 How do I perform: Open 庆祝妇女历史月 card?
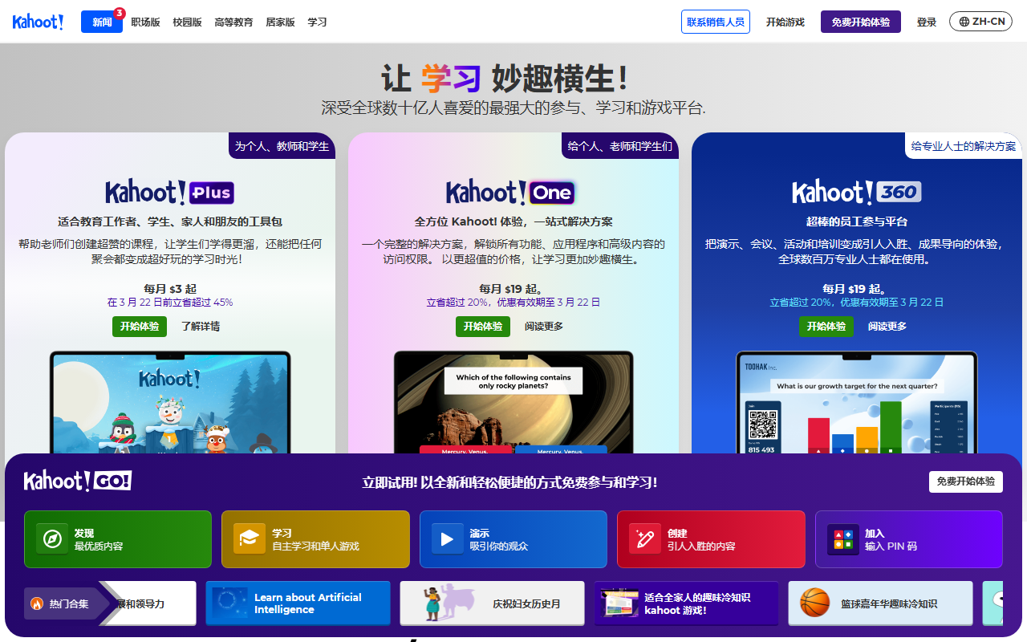tap(493, 603)
